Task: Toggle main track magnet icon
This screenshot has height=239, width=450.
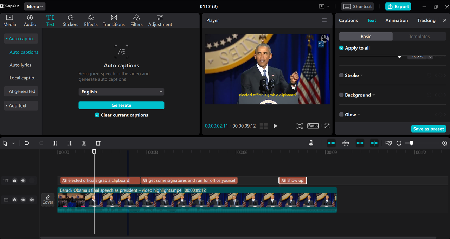Action: pos(331,143)
